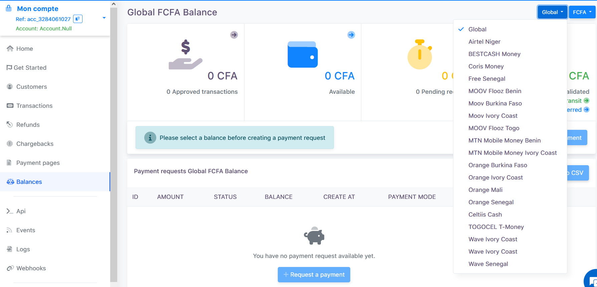Choose Orange Senegal from the list
Screen dimensions: 597x287
point(491,202)
